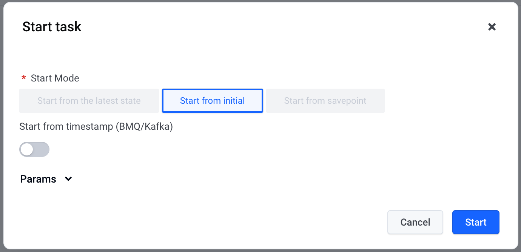Select the Start from initial mode
The image size is (521, 252).
(212, 101)
